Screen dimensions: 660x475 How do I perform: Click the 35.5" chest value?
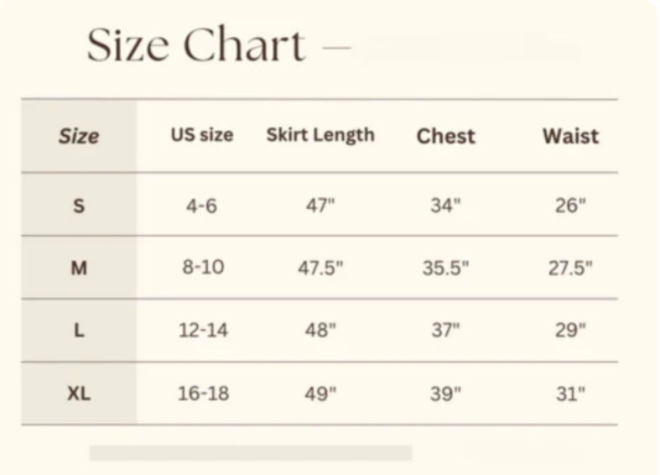click(x=445, y=268)
